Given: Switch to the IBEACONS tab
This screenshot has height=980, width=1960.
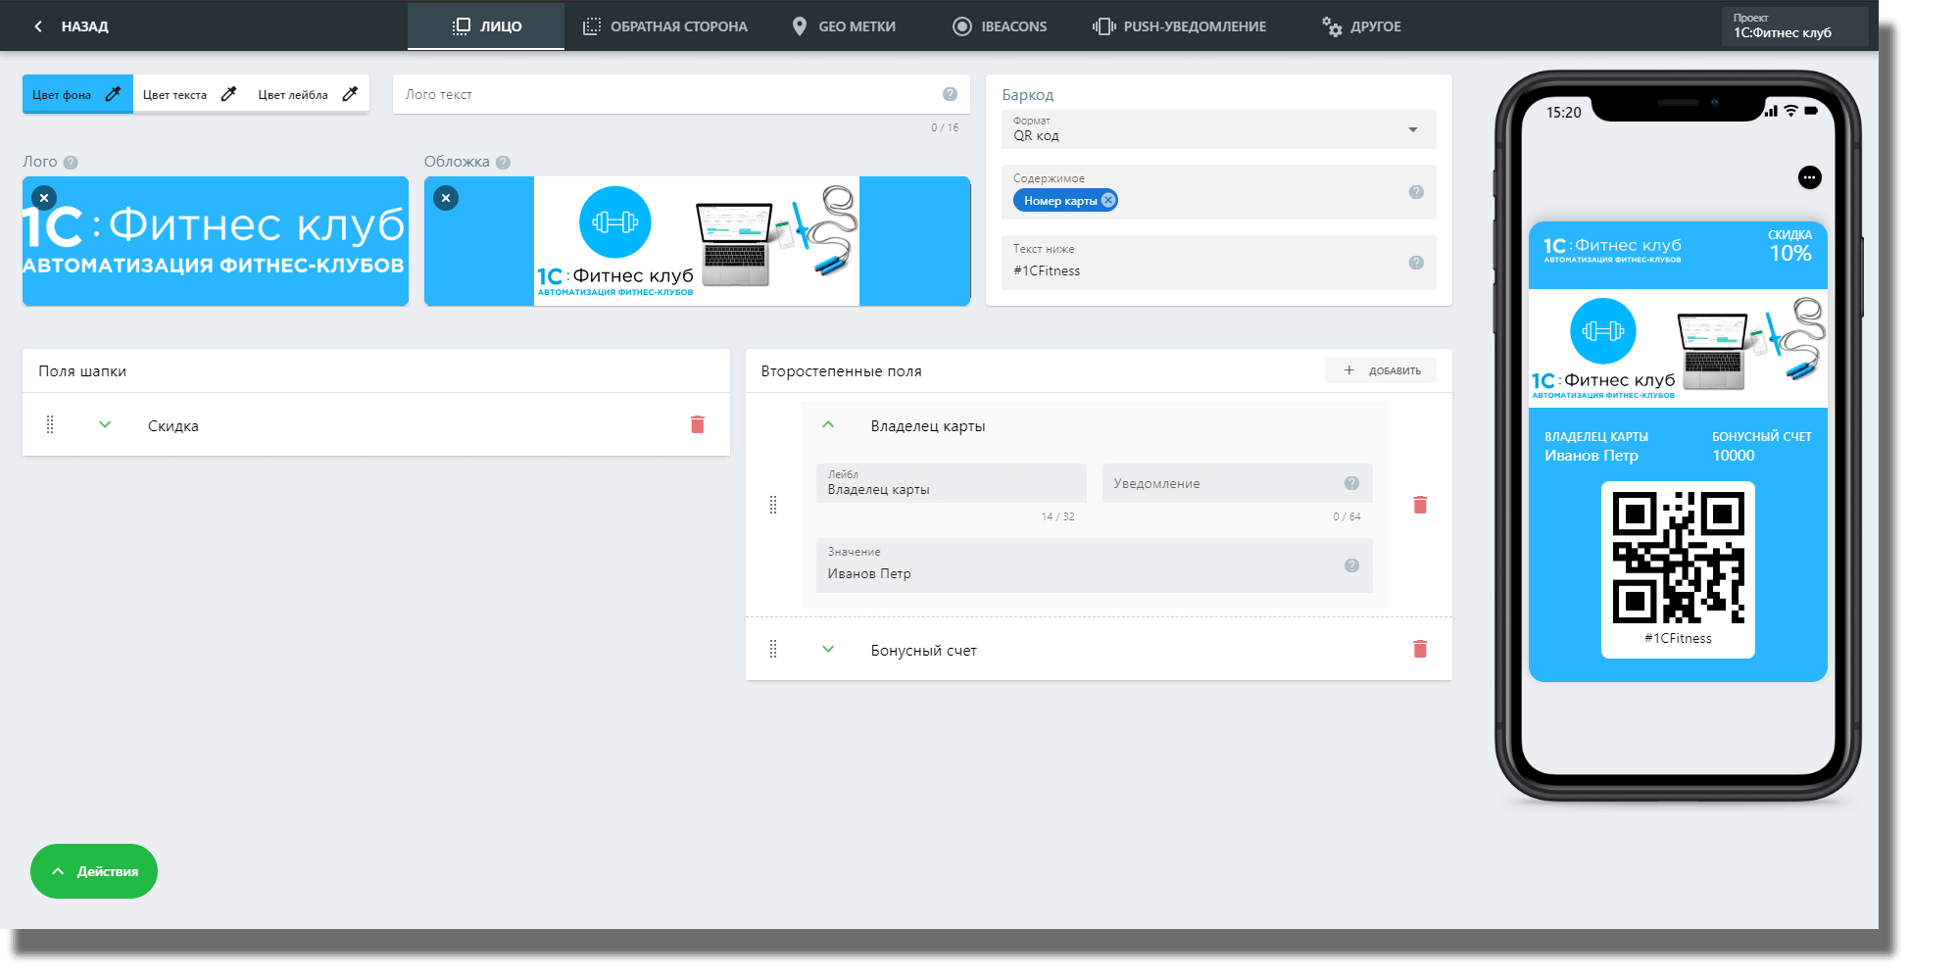Looking at the screenshot, I should tap(1000, 26).
